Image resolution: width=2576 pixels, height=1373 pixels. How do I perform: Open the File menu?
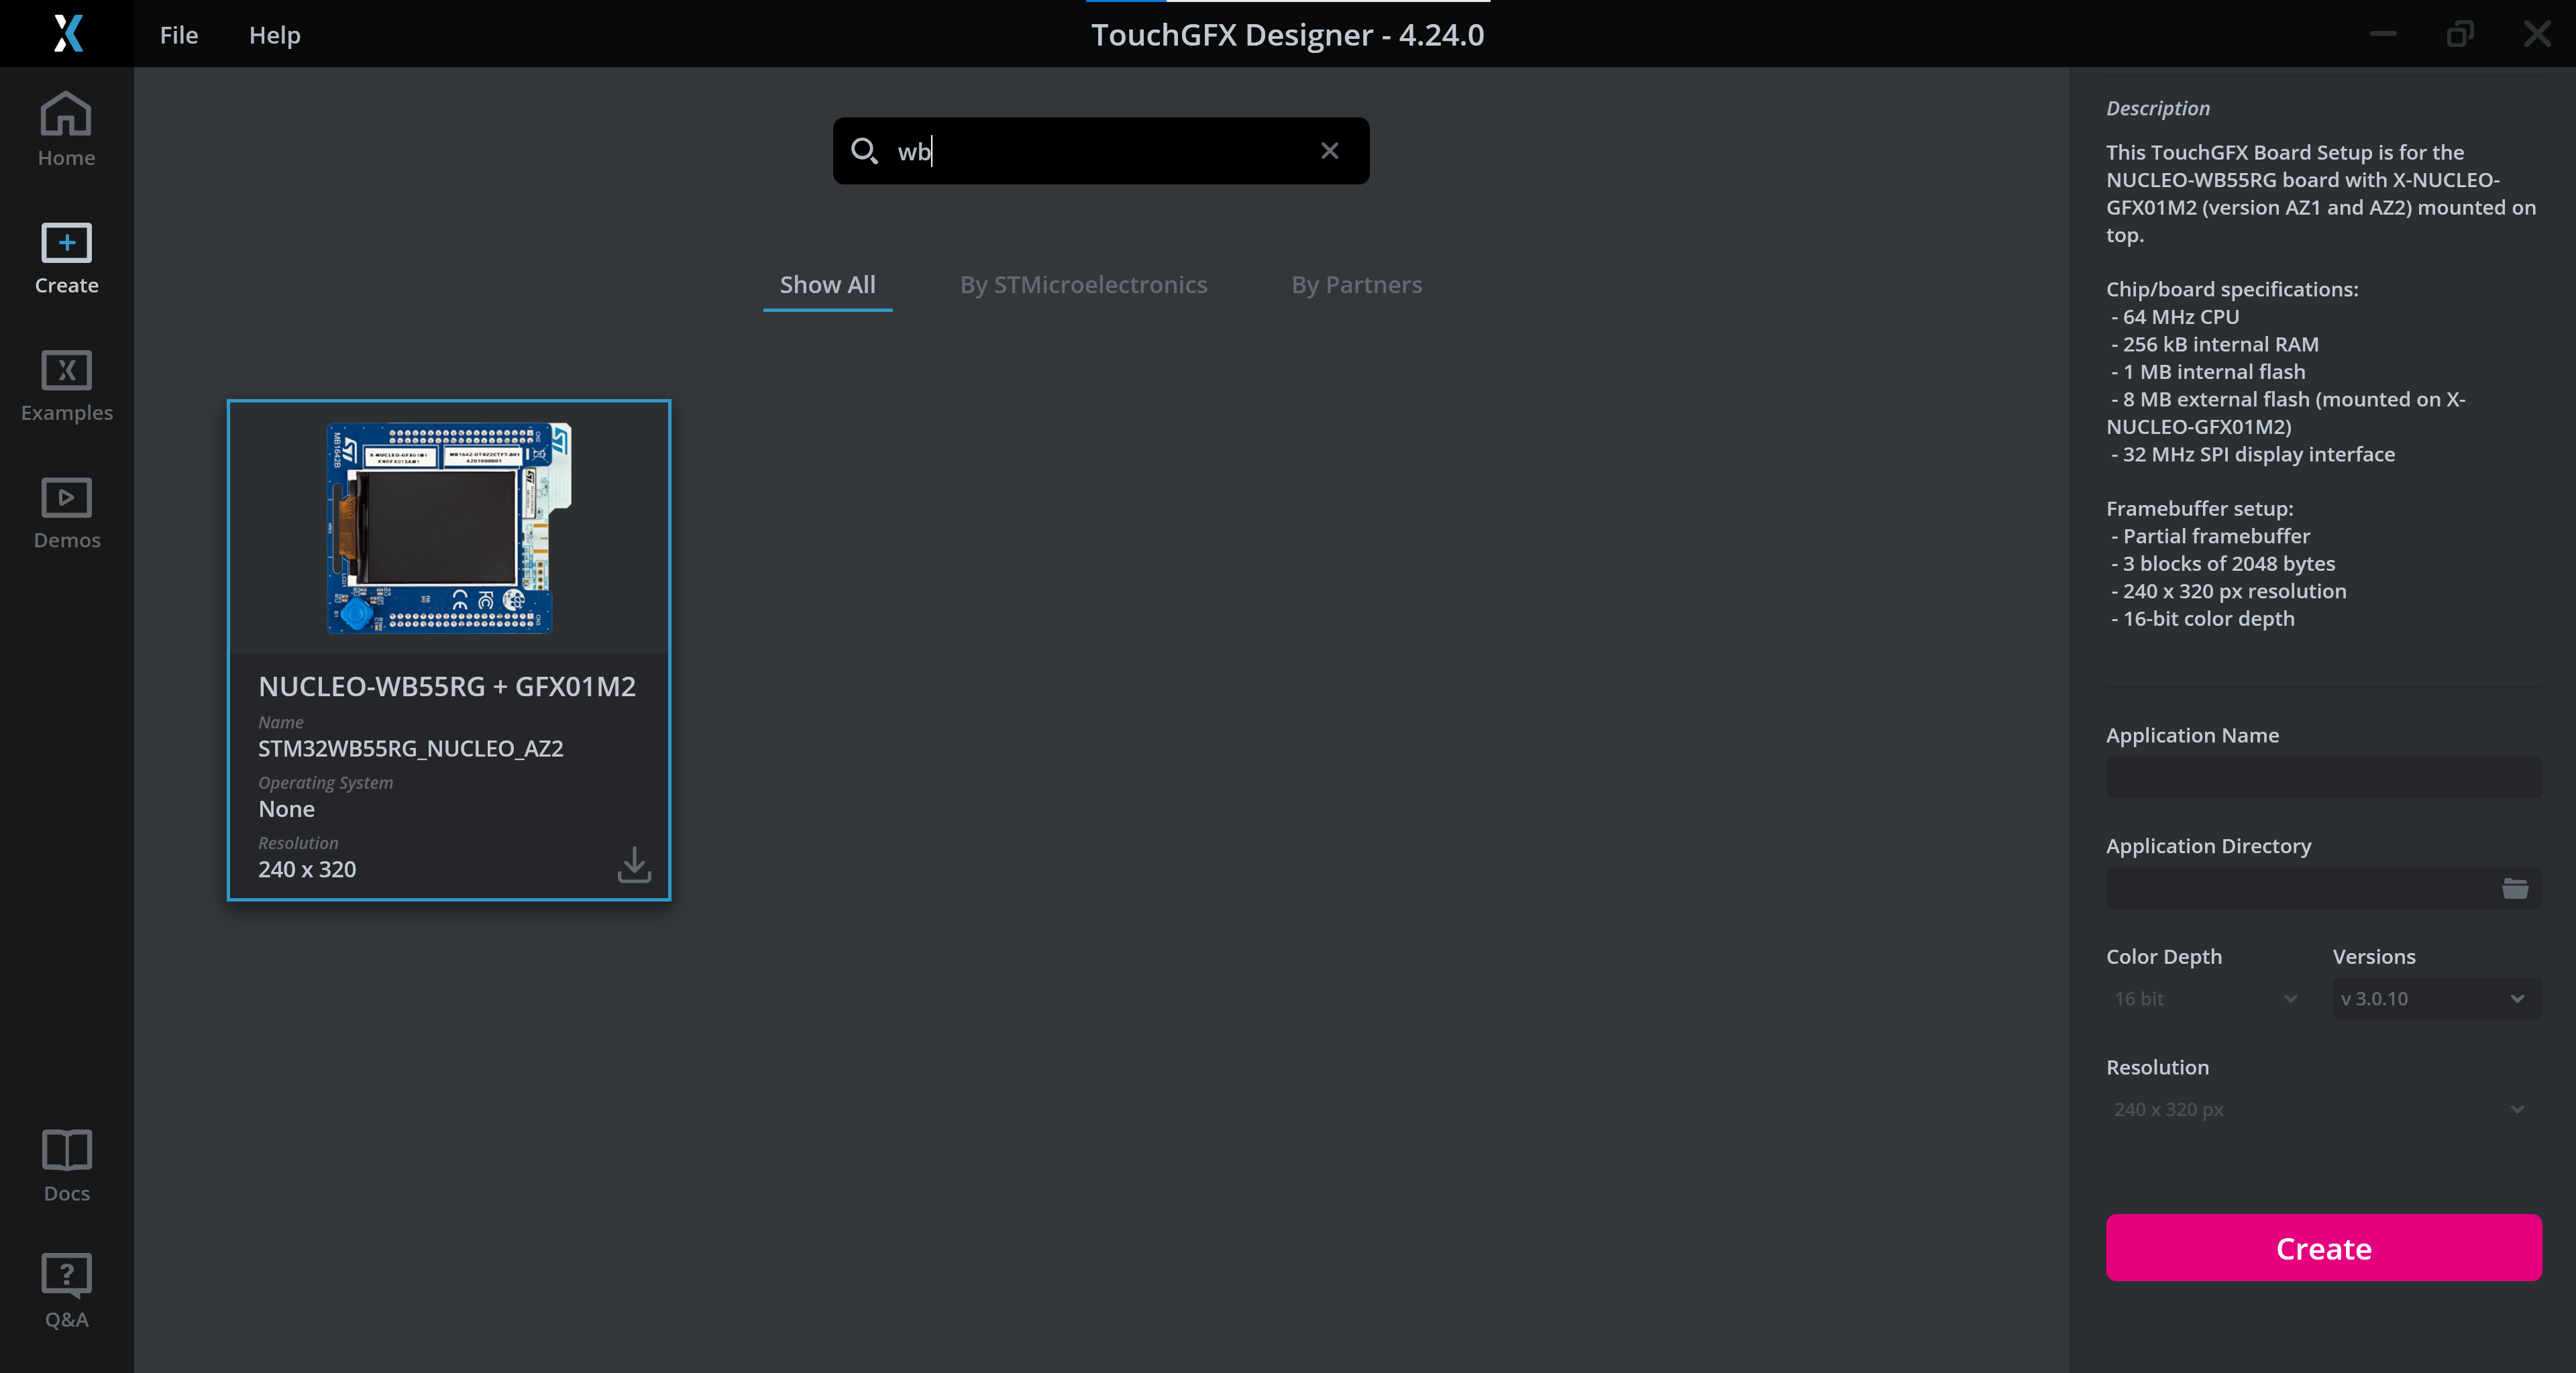click(x=179, y=35)
